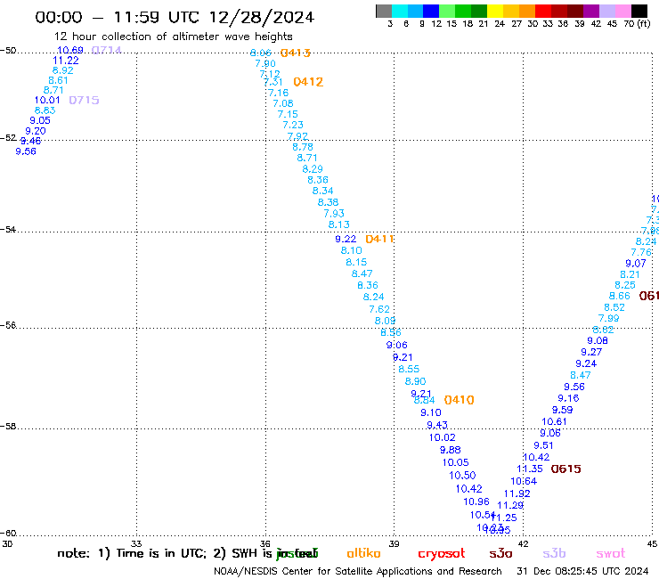The image size is (659, 579).
Task: Click the longitude axis label 39
Action: pos(394,544)
